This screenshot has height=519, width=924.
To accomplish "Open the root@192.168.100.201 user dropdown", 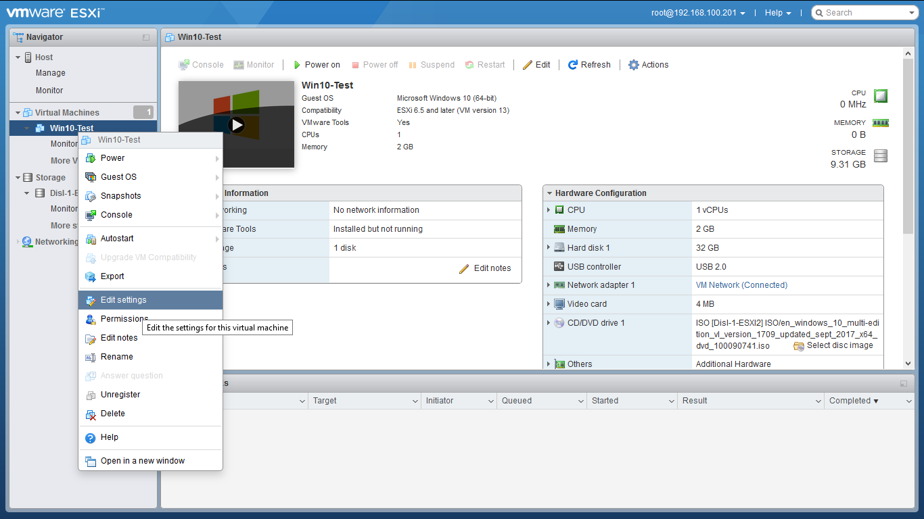I will click(x=698, y=13).
